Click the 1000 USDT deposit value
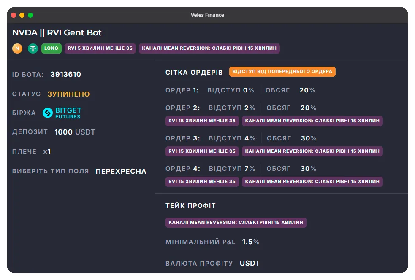This screenshot has height=280, width=415. (x=75, y=132)
